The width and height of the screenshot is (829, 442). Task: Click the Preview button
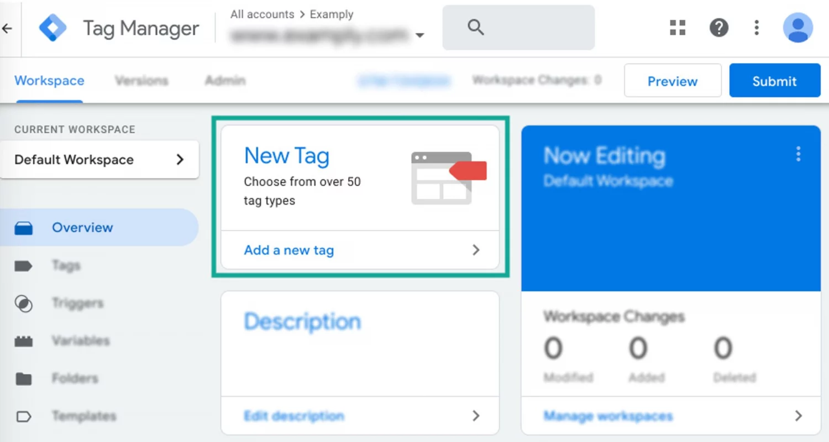click(673, 81)
